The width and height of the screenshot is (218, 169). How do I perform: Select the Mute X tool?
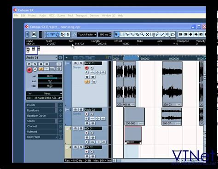pos(147,34)
